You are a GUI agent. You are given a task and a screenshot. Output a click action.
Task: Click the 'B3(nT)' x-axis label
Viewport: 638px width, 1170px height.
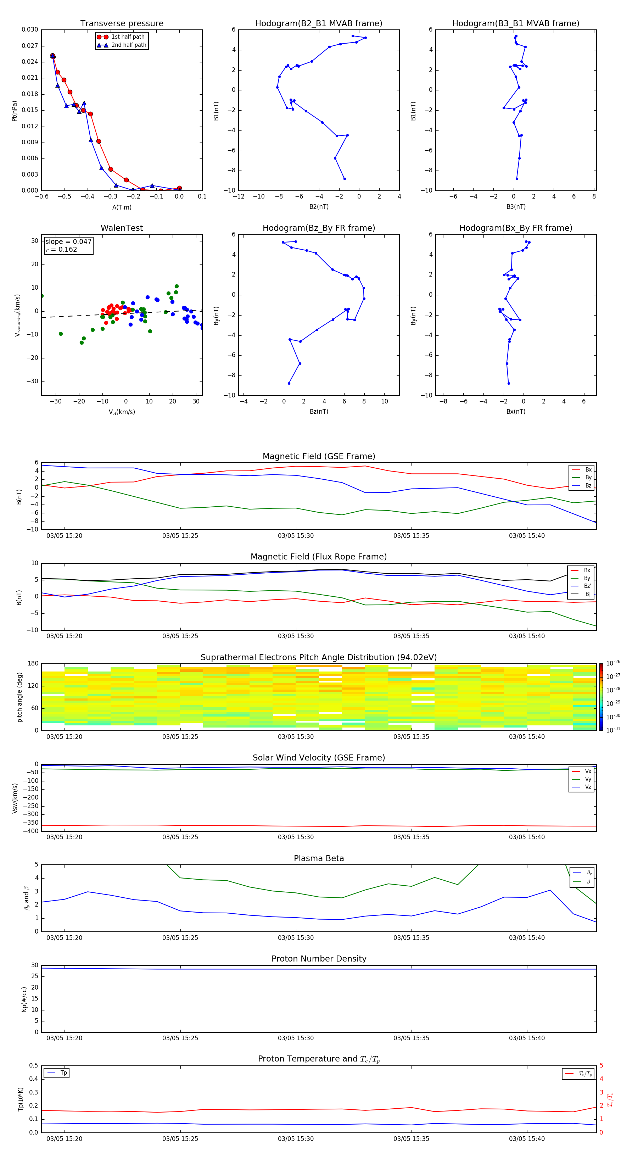click(x=516, y=207)
